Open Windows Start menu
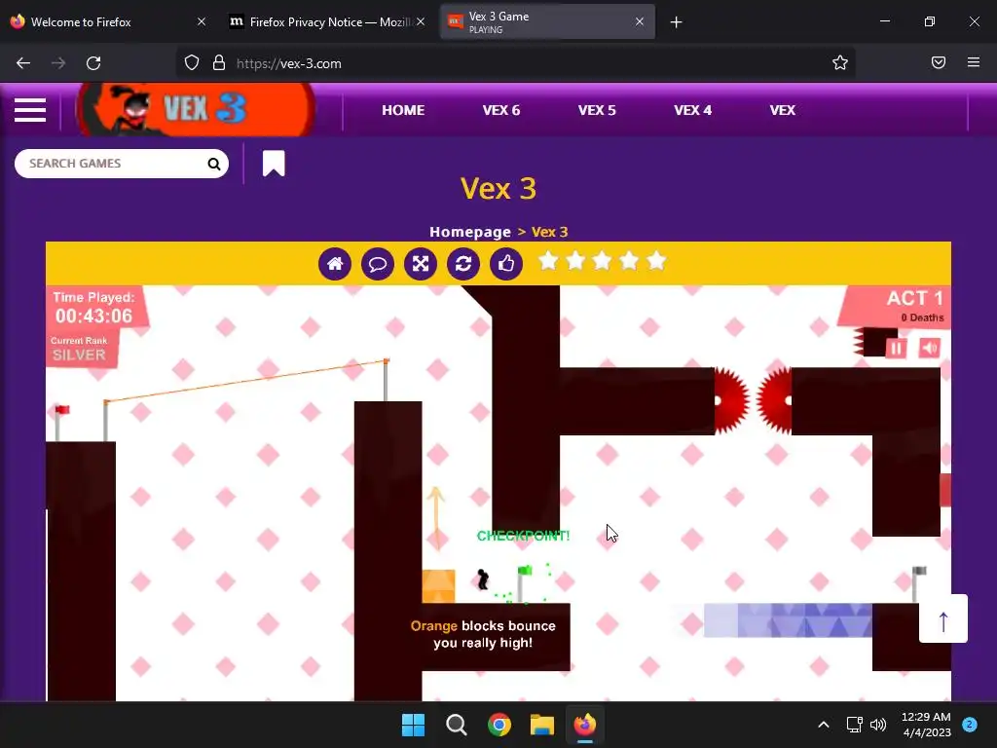Viewport: 997px width, 748px height. [x=413, y=725]
